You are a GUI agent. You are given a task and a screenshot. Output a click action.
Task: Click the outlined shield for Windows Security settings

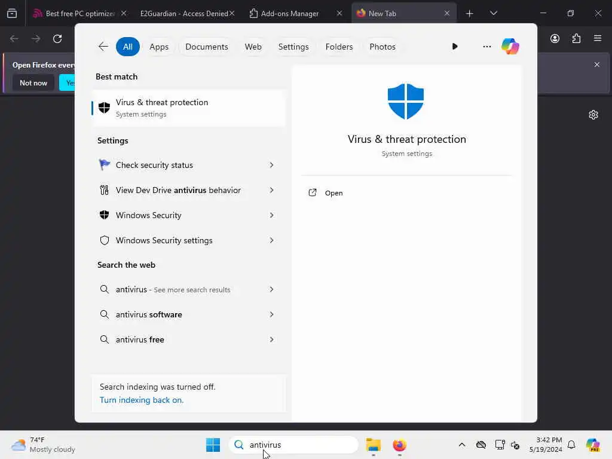click(104, 240)
